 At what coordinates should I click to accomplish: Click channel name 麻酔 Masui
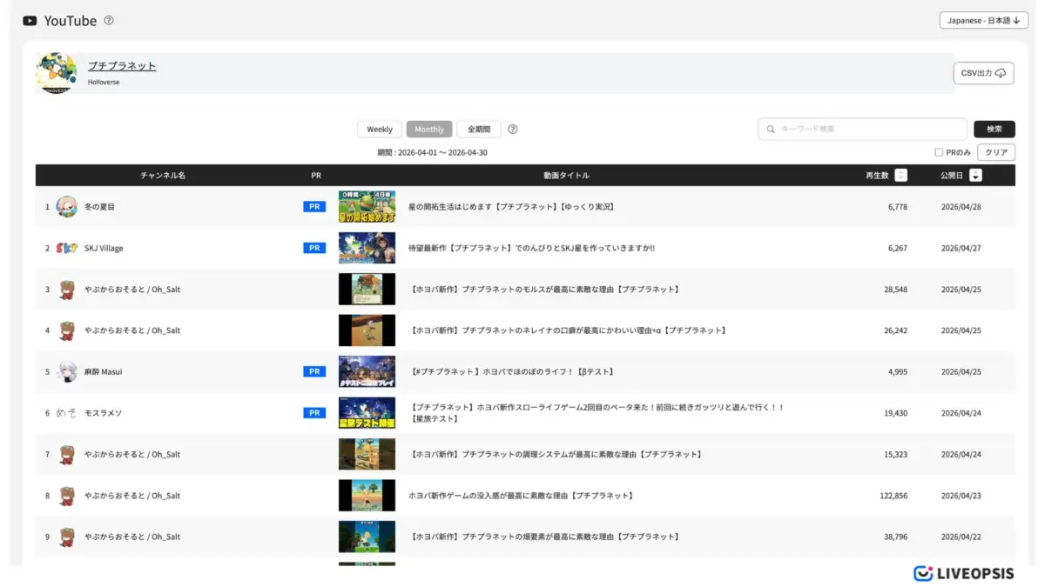[x=103, y=371]
